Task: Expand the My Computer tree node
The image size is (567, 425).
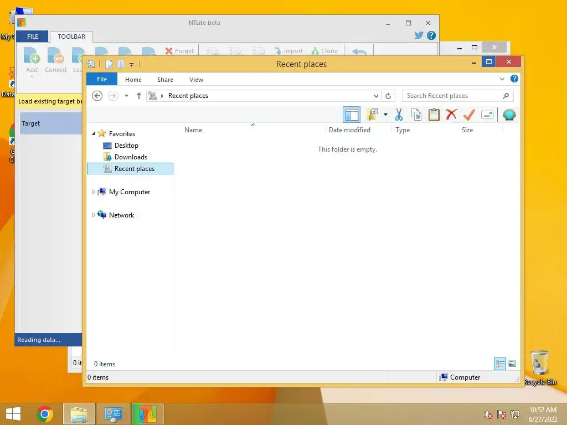Action: tap(94, 191)
